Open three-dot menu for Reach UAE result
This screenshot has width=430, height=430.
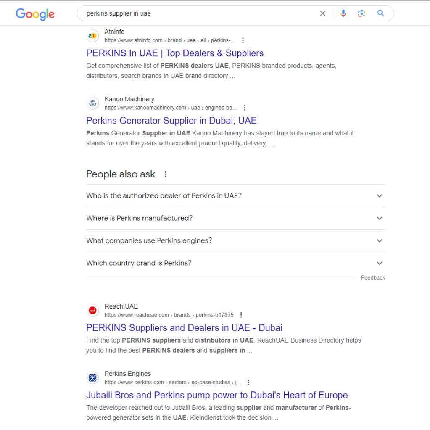(x=241, y=315)
